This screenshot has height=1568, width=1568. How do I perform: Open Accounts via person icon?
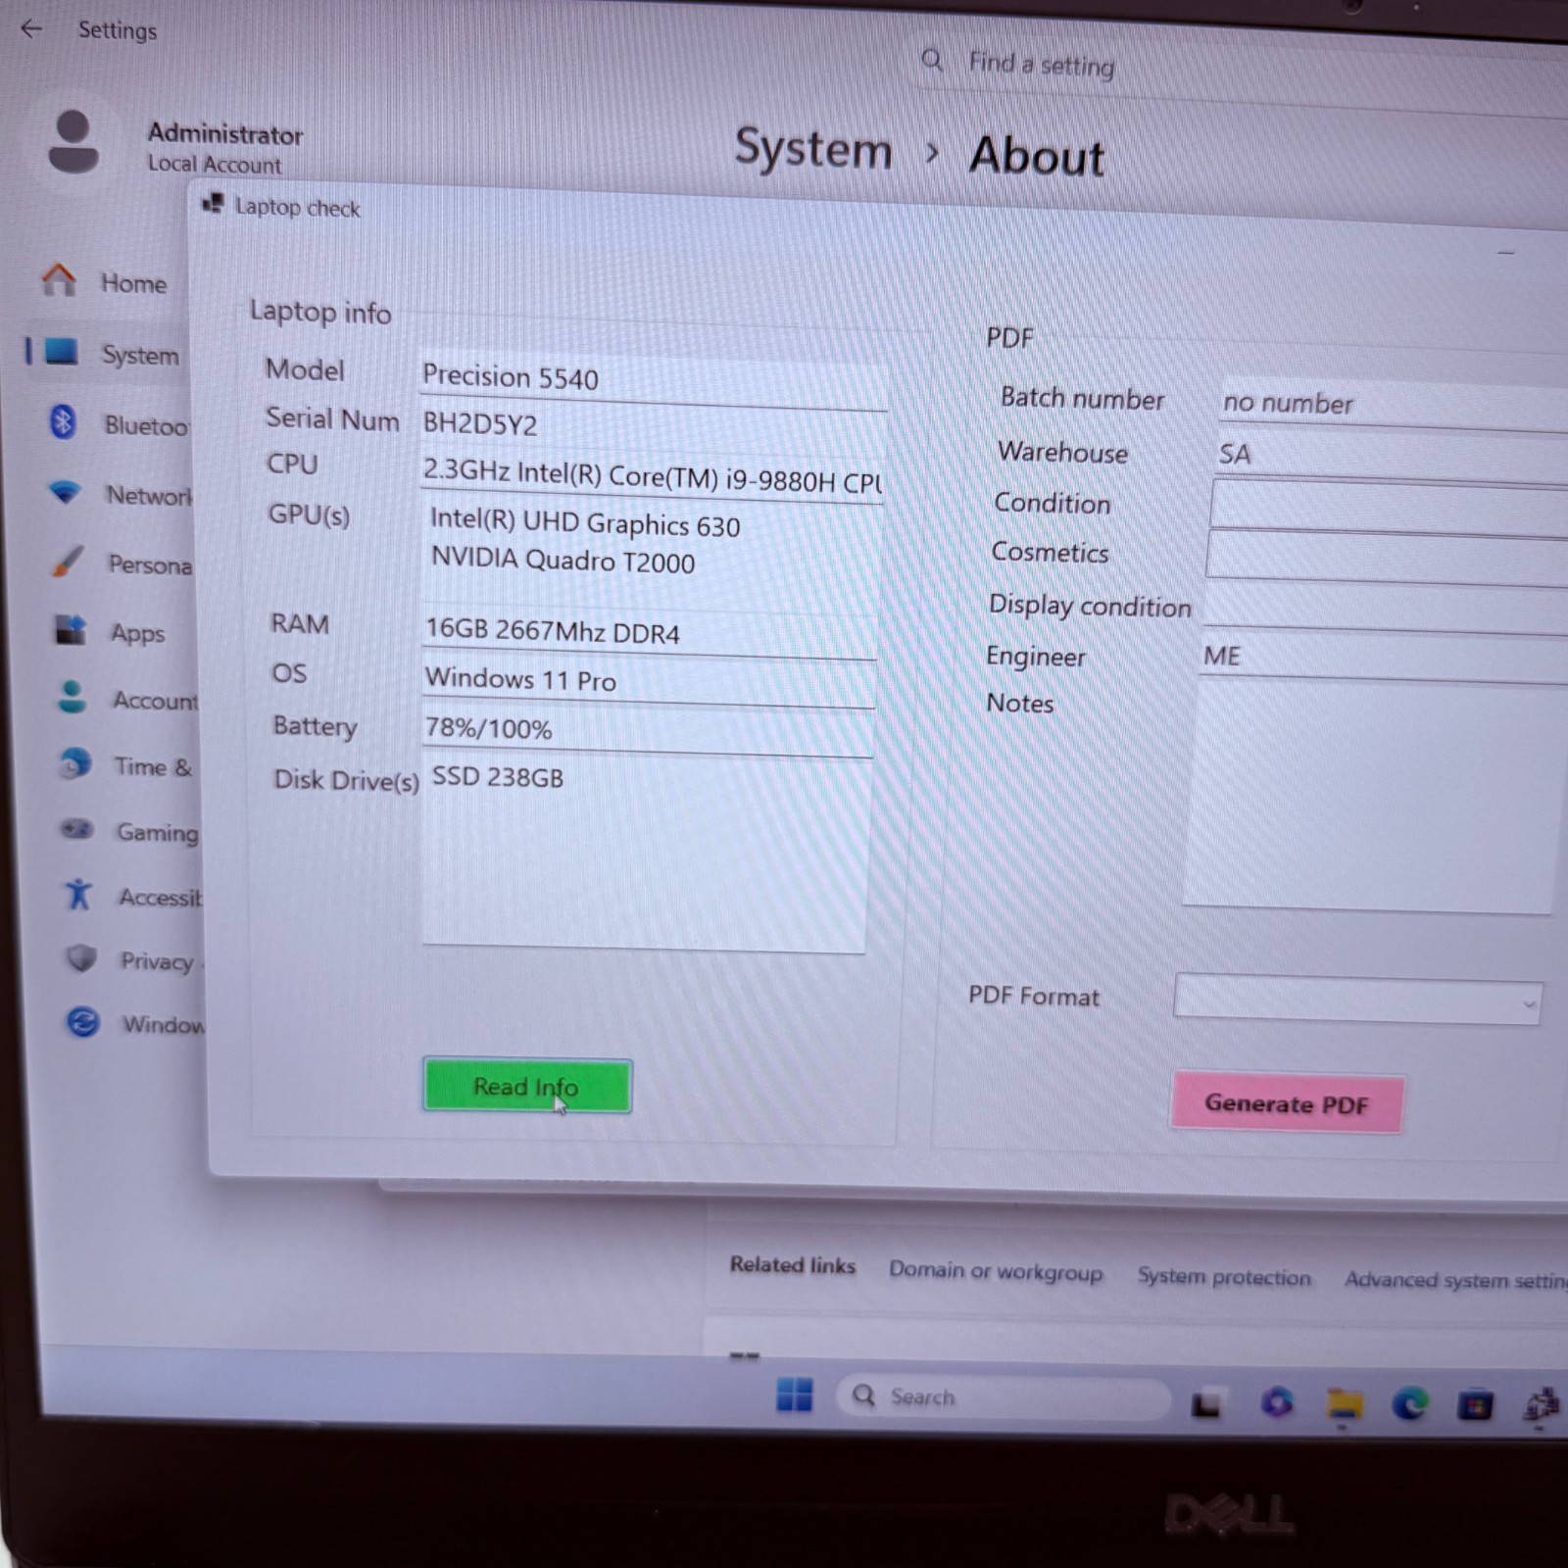pyautogui.click(x=72, y=697)
